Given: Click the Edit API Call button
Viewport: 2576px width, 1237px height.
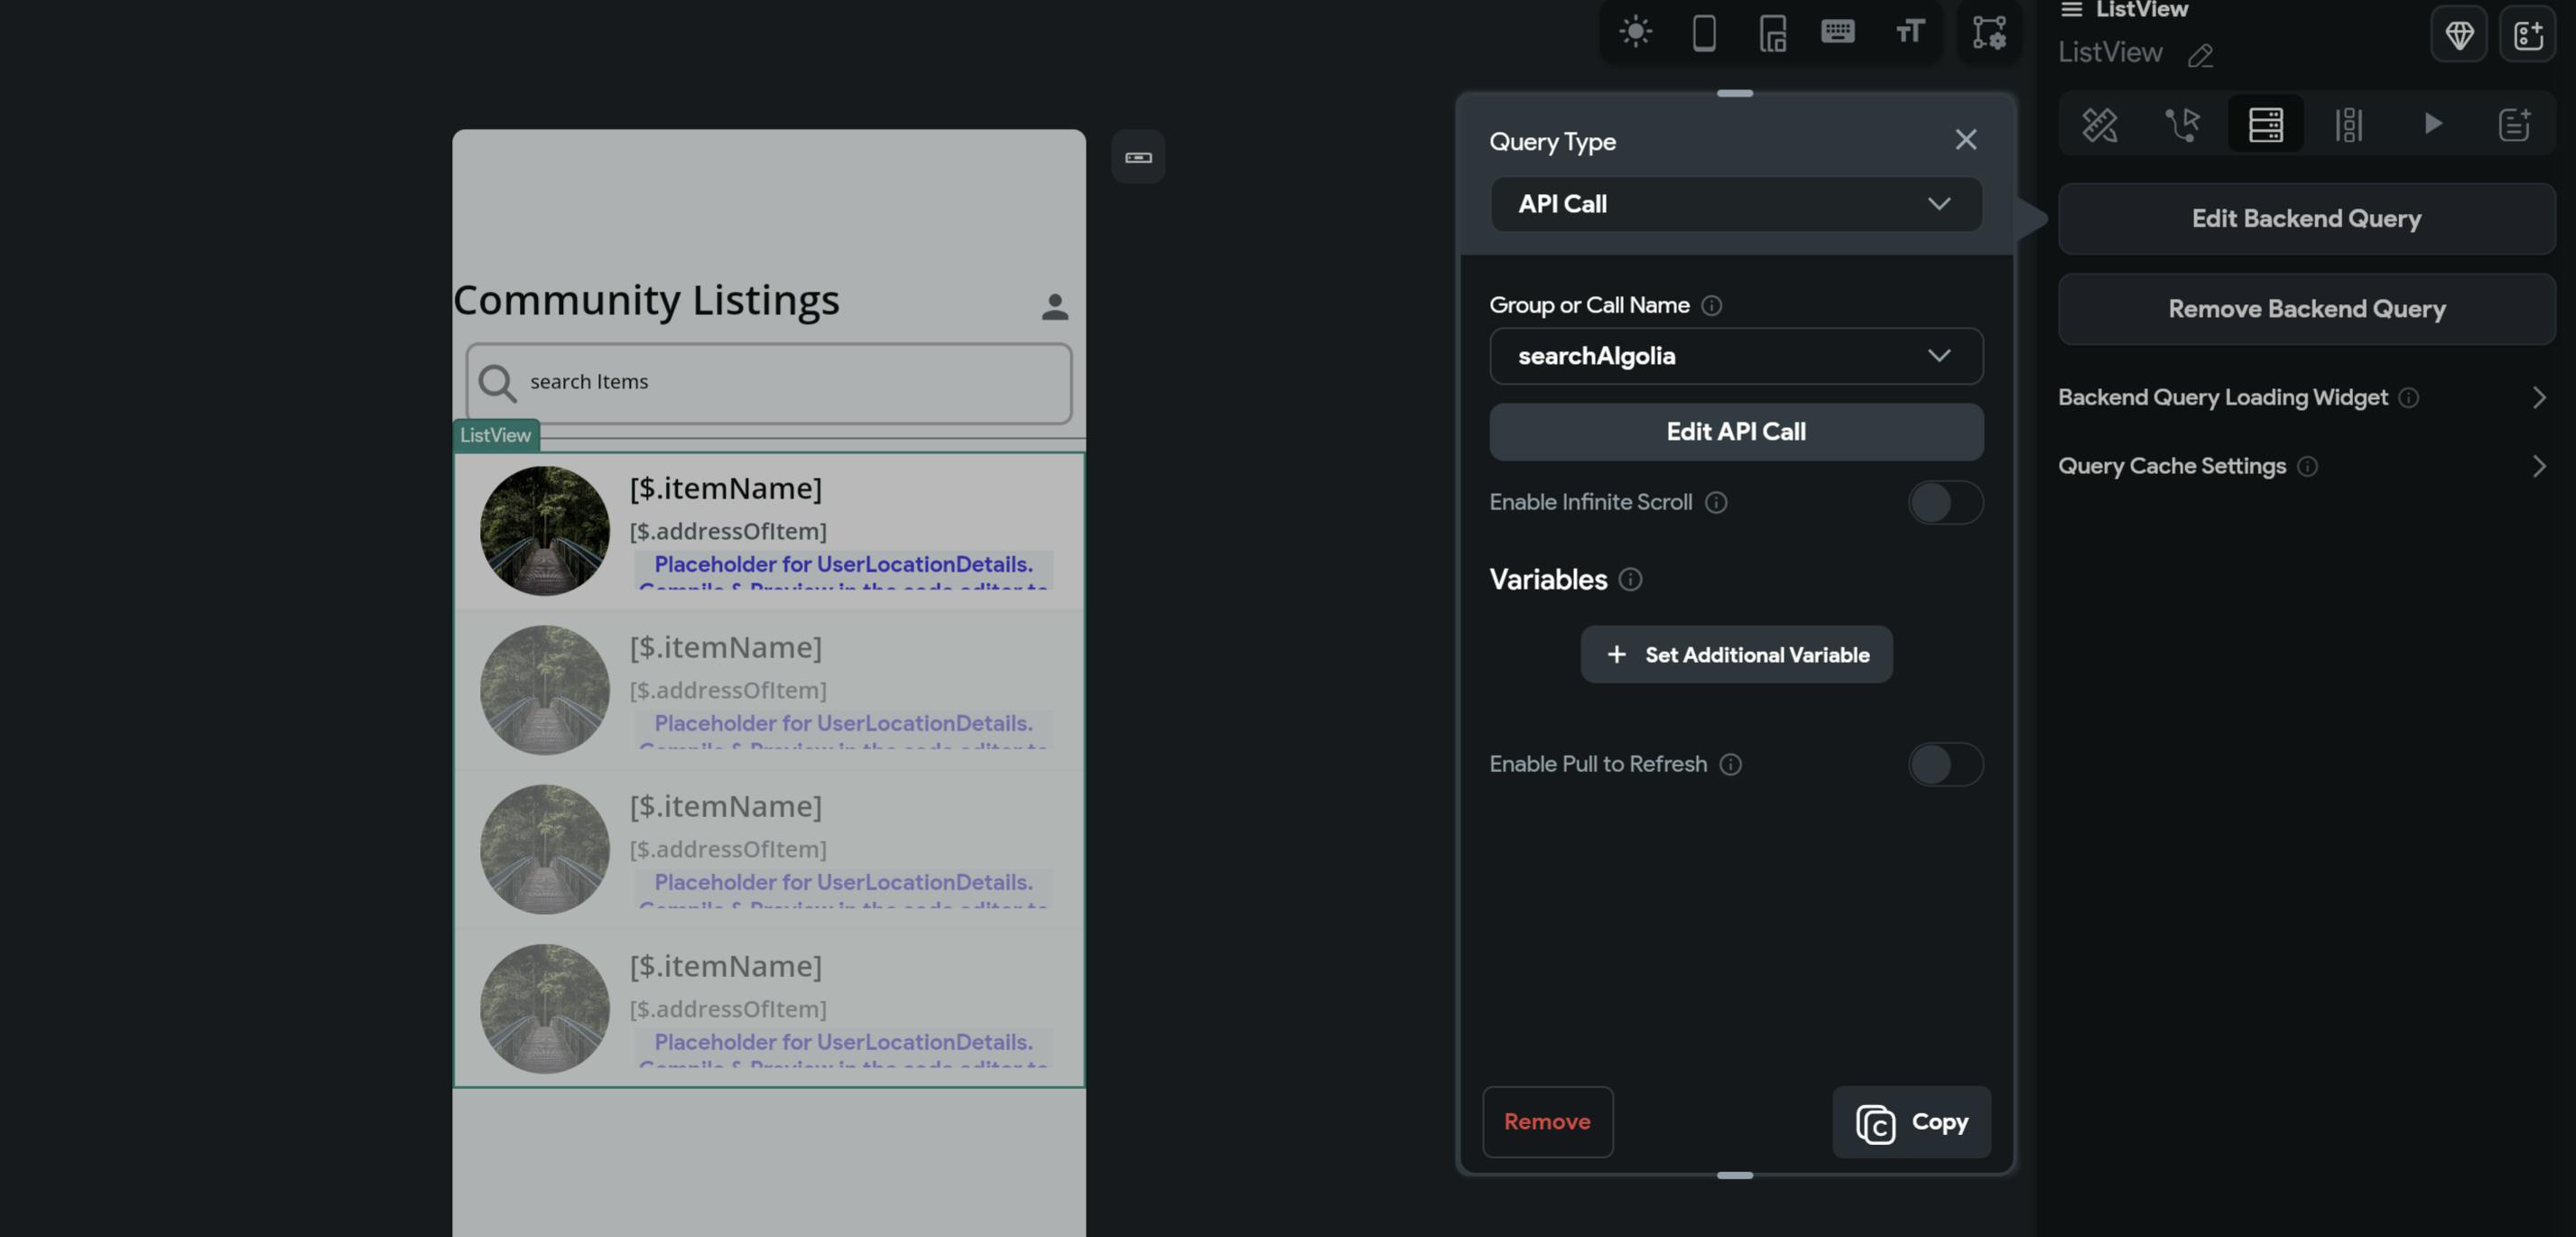Looking at the screenshot, I should click(x=1735, y=432).
